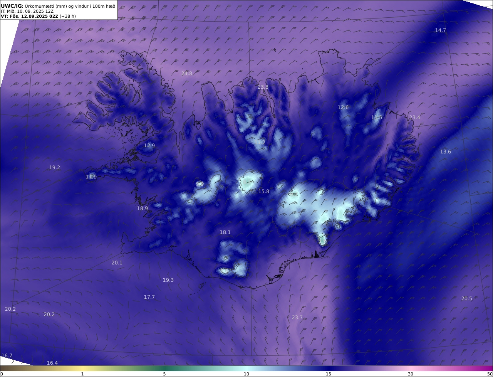This screenshot has width=493, height=377.
Task: Click the 12.9 value label
Action: (149, 146)
